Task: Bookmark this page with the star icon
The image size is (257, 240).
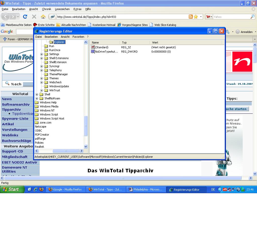Action: 196,17
